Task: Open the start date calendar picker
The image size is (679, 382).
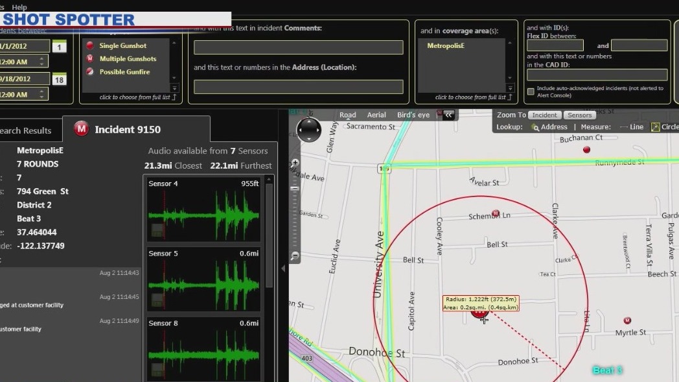Action: (x=60, y=45)
